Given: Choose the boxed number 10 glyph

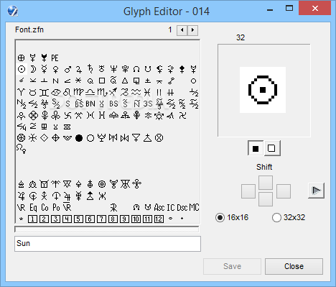Looking at the screenshot, I should 136,219.
